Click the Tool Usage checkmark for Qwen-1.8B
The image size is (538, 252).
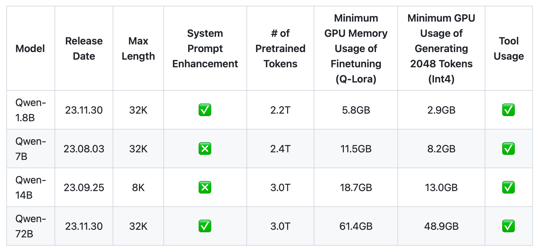(508, 110)
